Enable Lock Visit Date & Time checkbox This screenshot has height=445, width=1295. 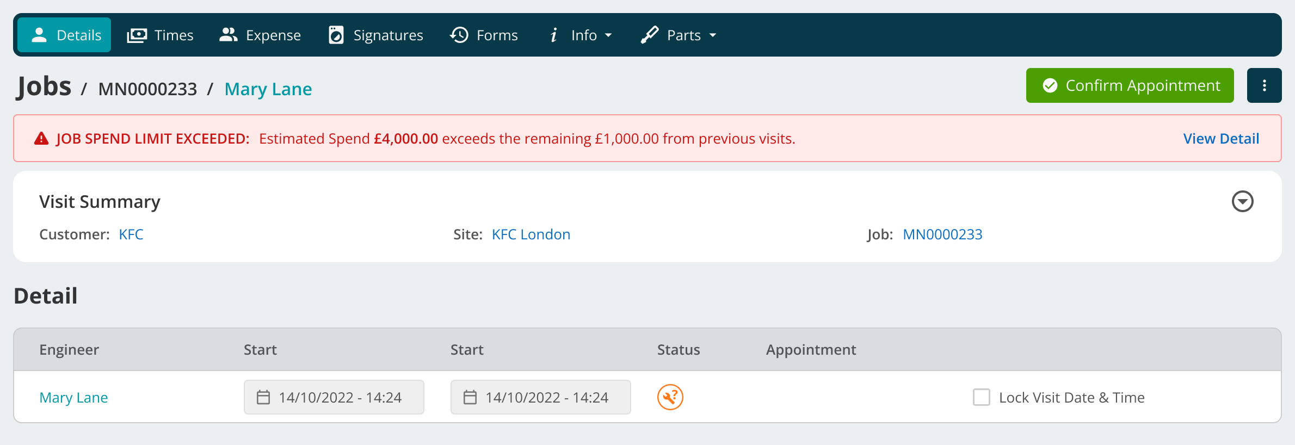tap(982, 397)
